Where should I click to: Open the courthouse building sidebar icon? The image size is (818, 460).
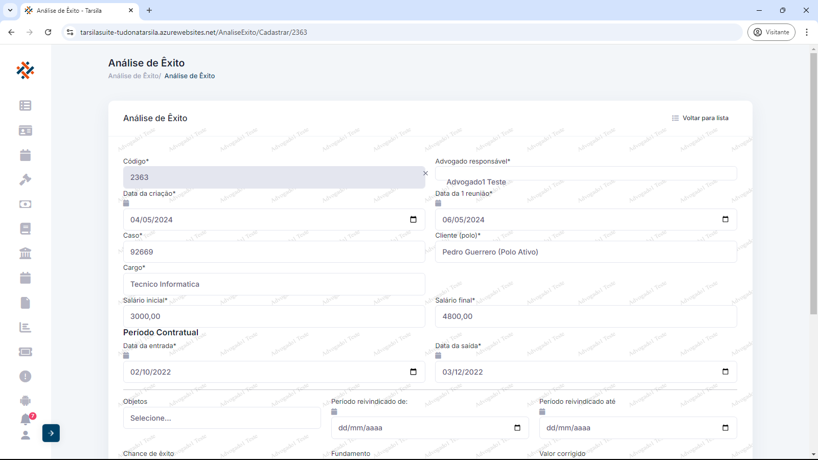click(x=25, y=253)
